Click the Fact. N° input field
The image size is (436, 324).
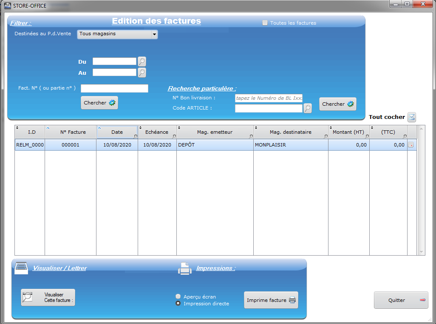[x=114, y=88]
